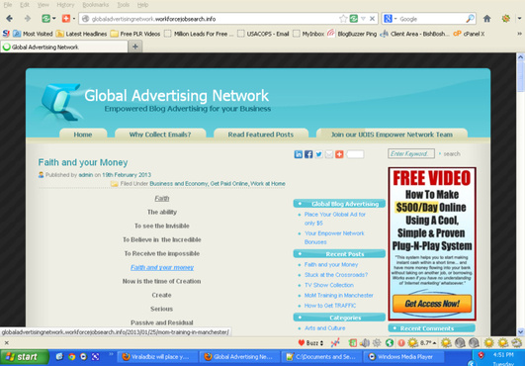Open the red plus share icon on page

click(339, 154)
